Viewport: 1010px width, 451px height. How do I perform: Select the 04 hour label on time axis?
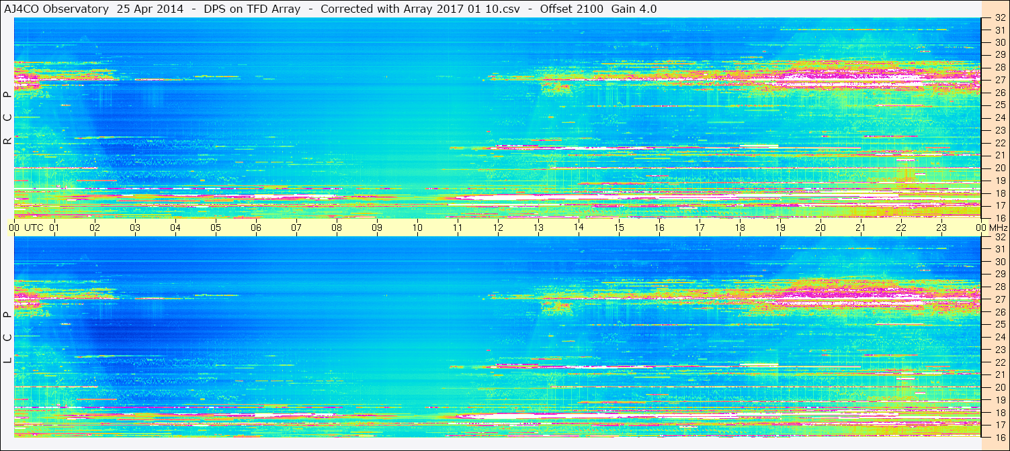click(175, 228)
